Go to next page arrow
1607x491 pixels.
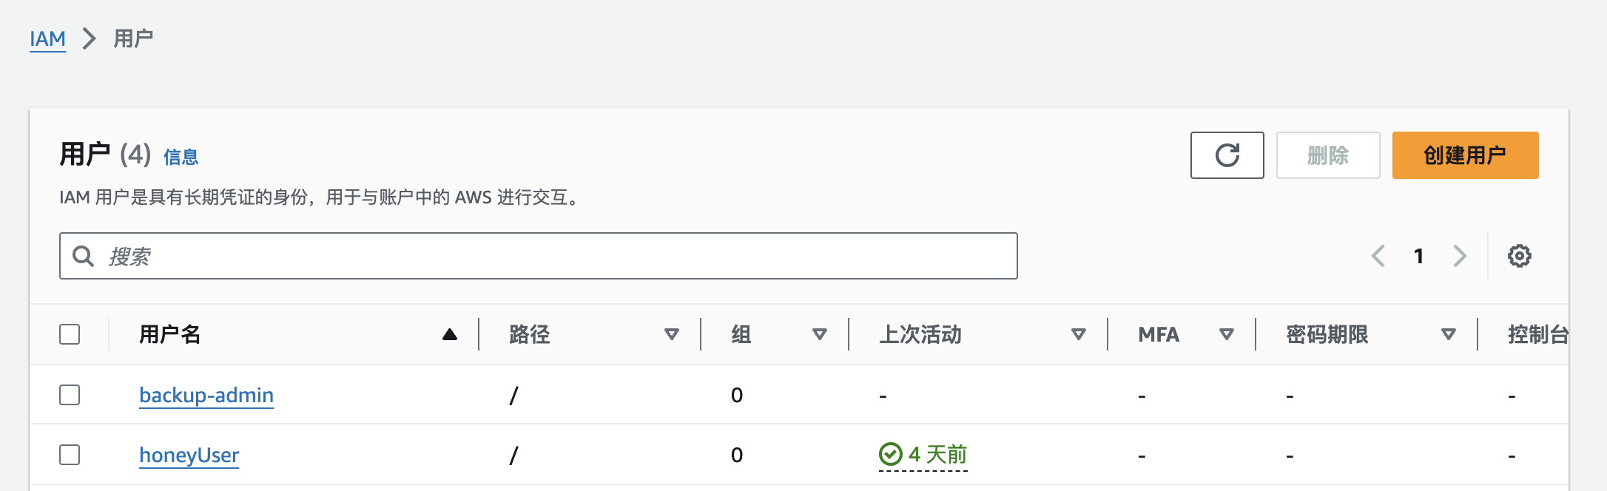point(1459,256)
